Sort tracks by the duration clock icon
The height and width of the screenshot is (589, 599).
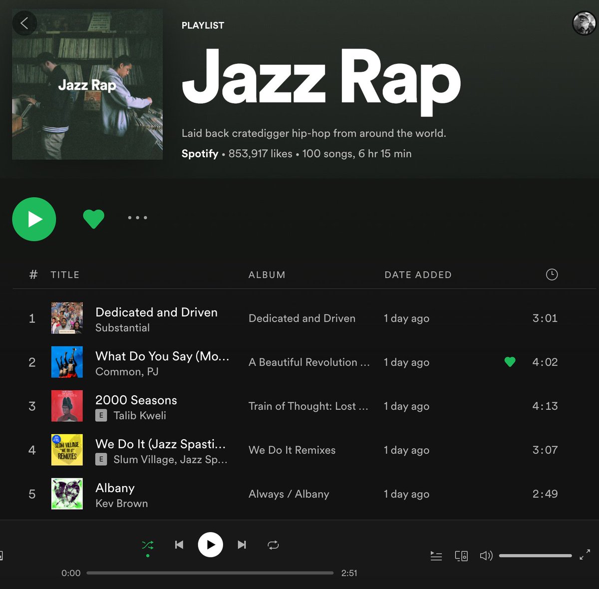[x=552, y=274]
